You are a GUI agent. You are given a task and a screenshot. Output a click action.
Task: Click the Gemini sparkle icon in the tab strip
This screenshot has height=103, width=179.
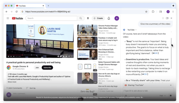click(x=173, y=6)
